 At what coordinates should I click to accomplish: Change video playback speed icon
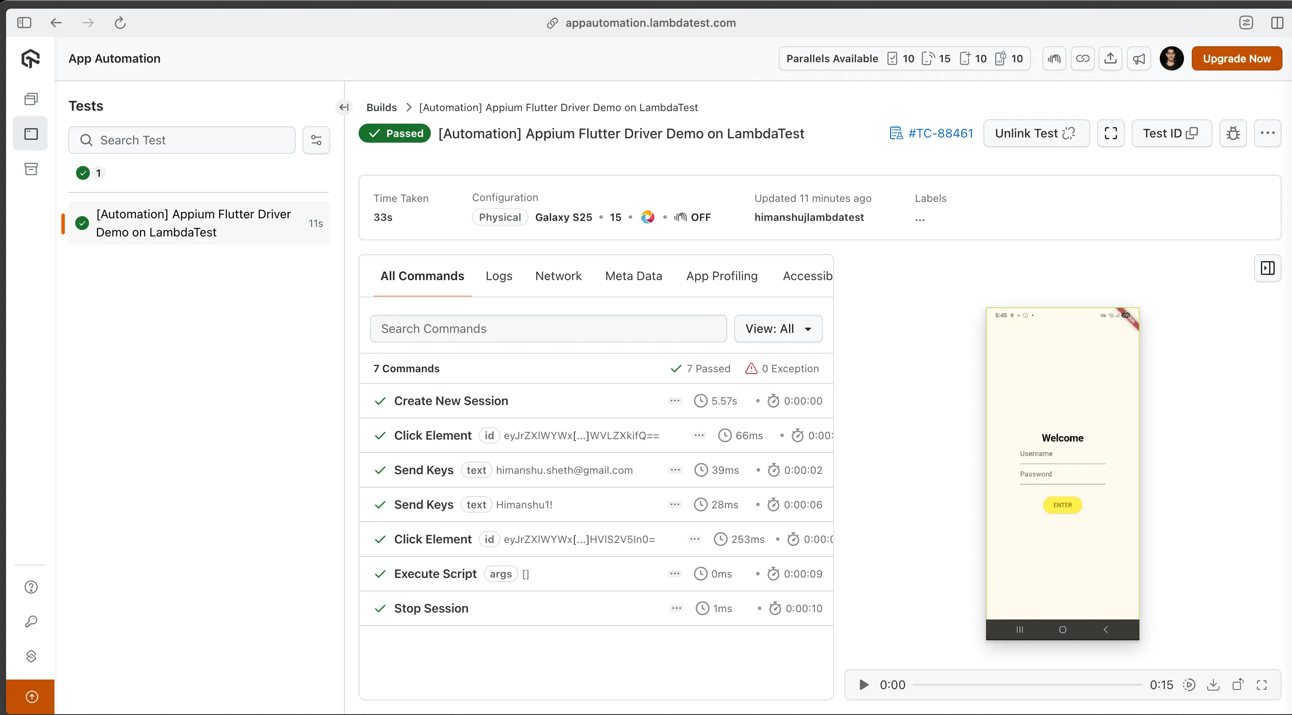[x=1189, y=685]
